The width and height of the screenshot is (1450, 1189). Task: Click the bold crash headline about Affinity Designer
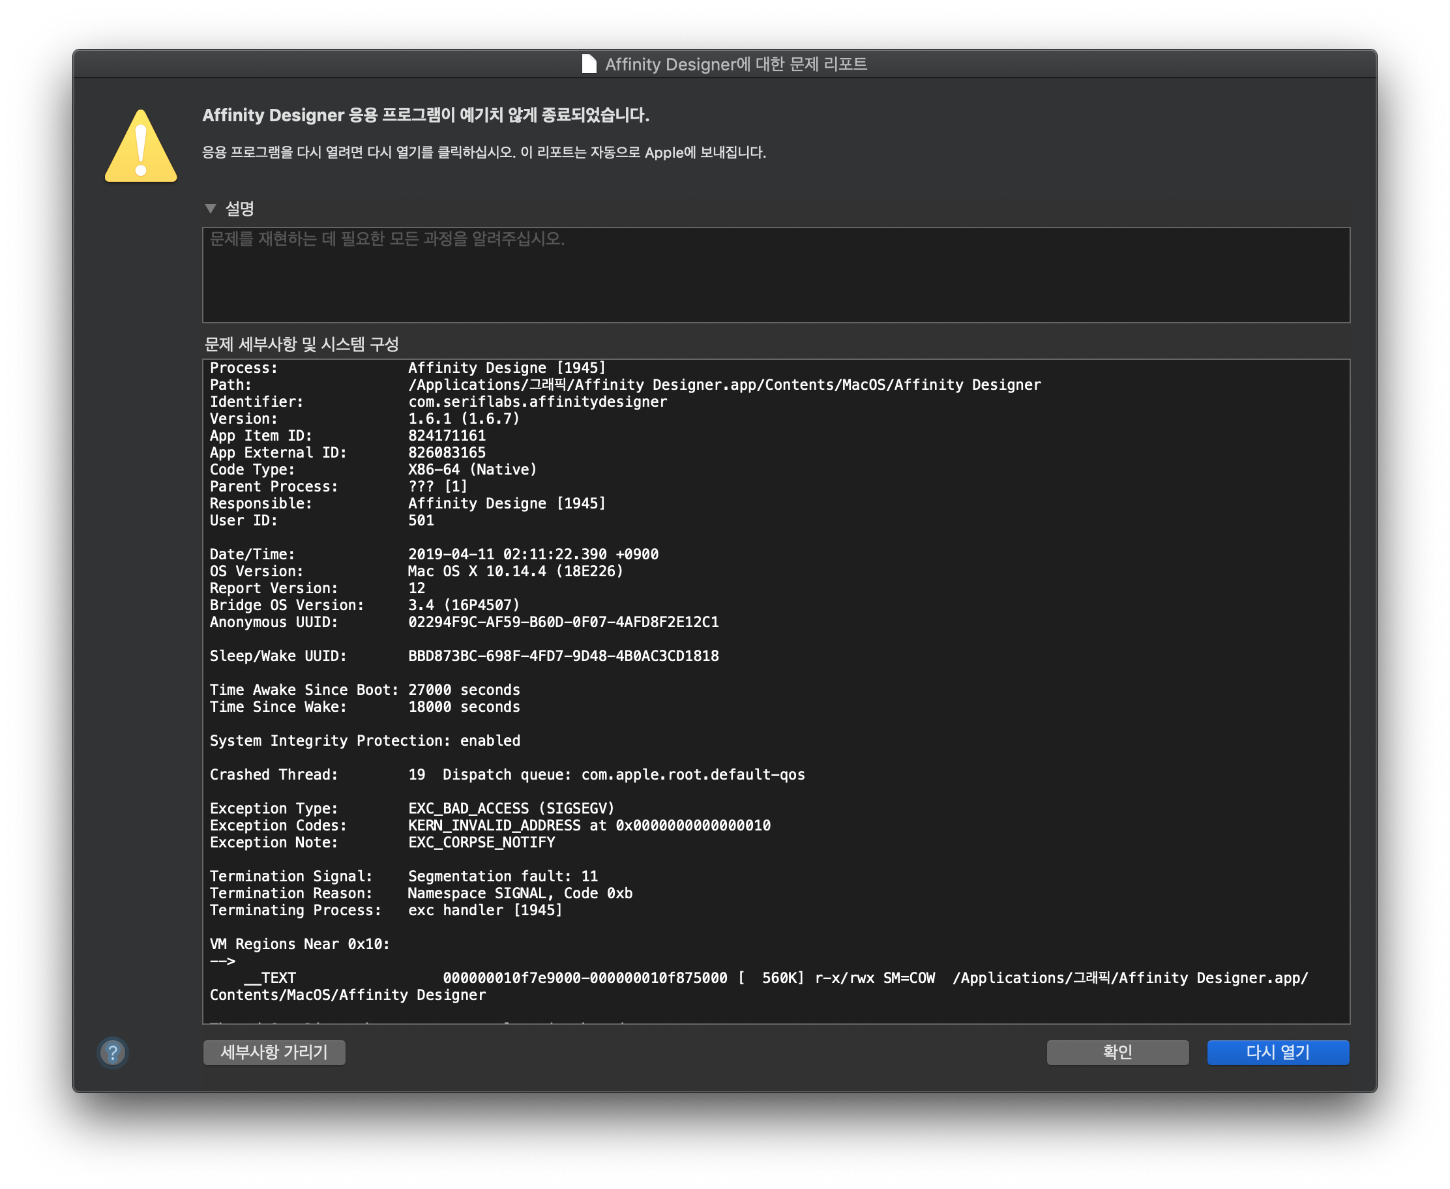tap(426, 115)
